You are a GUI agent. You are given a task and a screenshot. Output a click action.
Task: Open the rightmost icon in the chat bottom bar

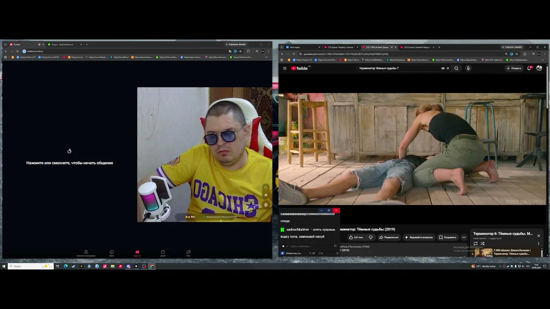188,253
